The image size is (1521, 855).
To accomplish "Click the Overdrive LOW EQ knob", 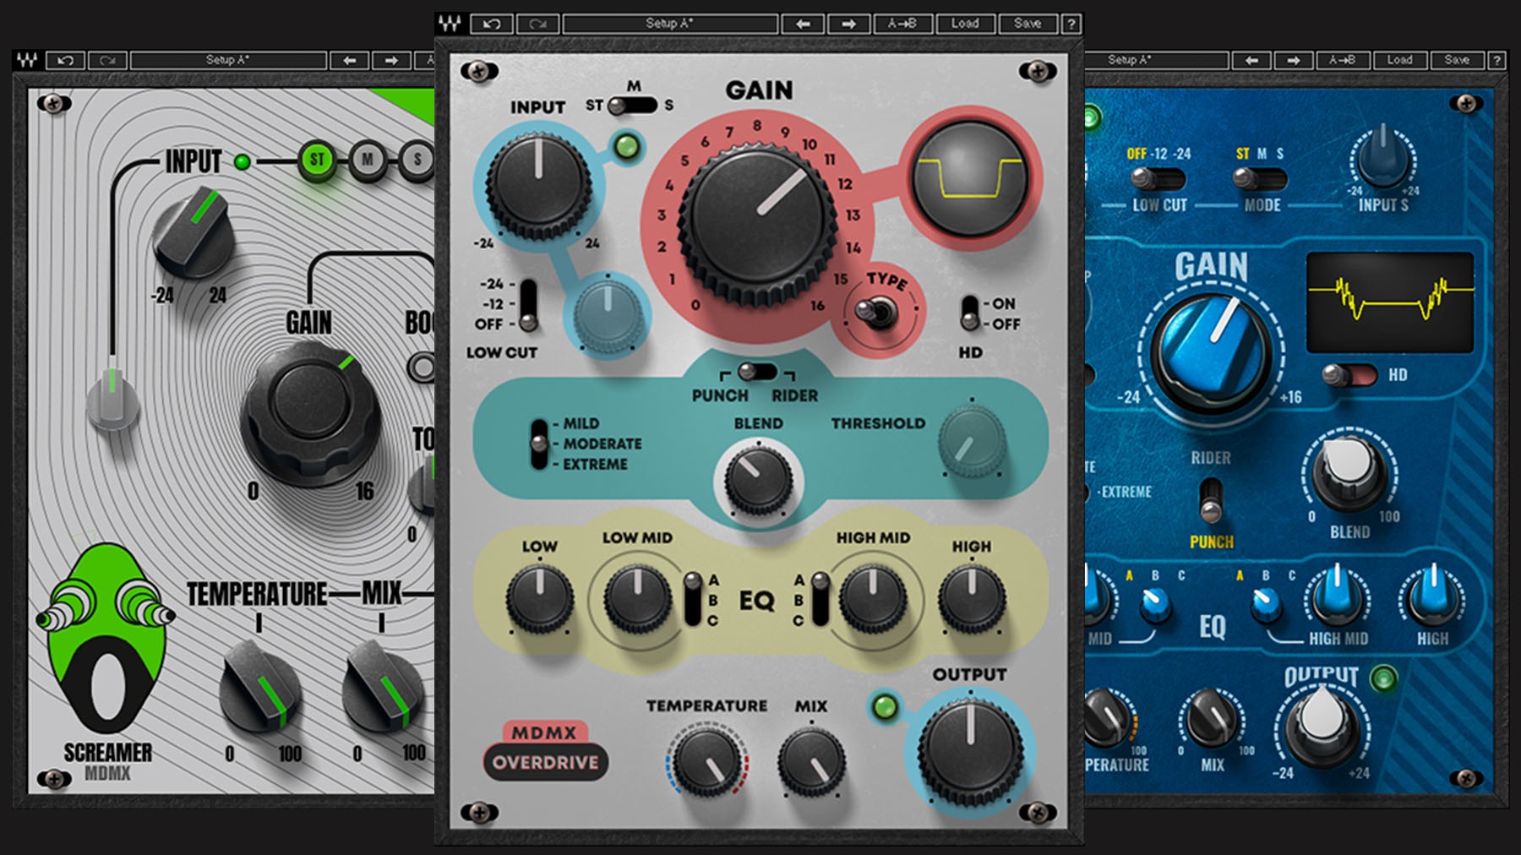I will click(539, 599).
